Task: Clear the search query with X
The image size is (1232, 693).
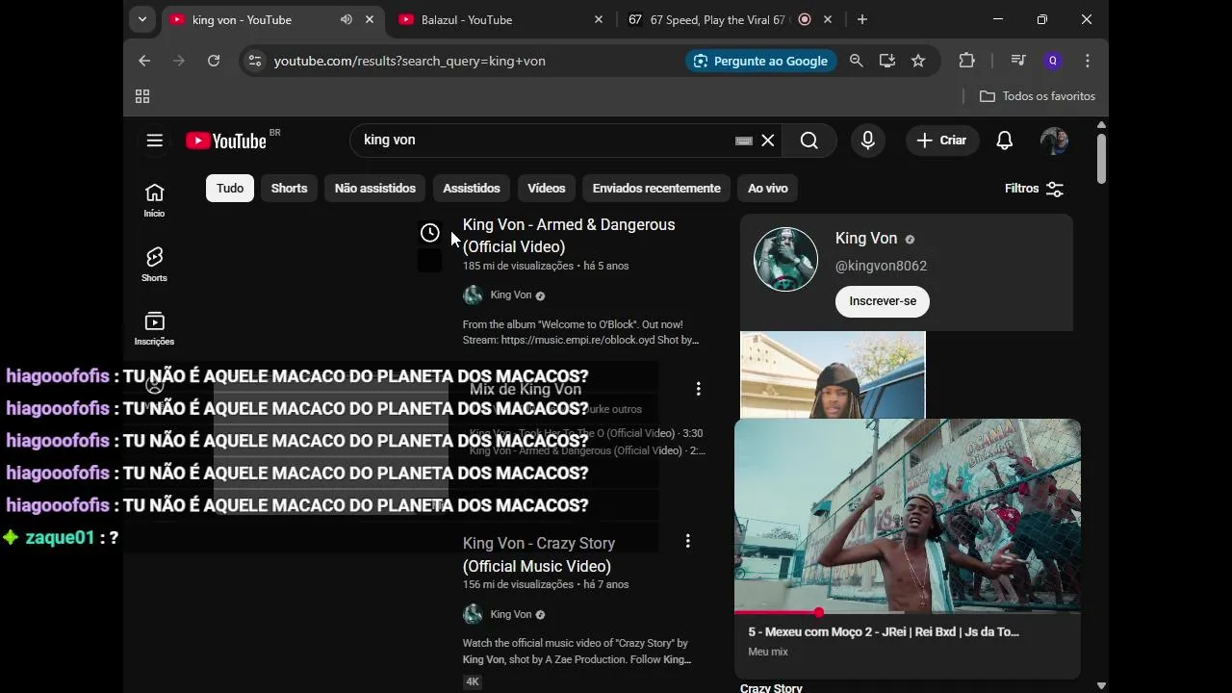Action: click(x=768, y=141)
